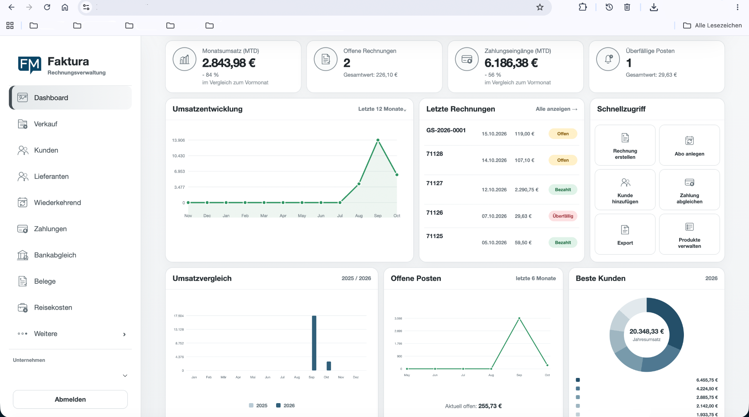749x417 pixels.
Task: Click the Abmelden button
Action: [x=70, y=399]
